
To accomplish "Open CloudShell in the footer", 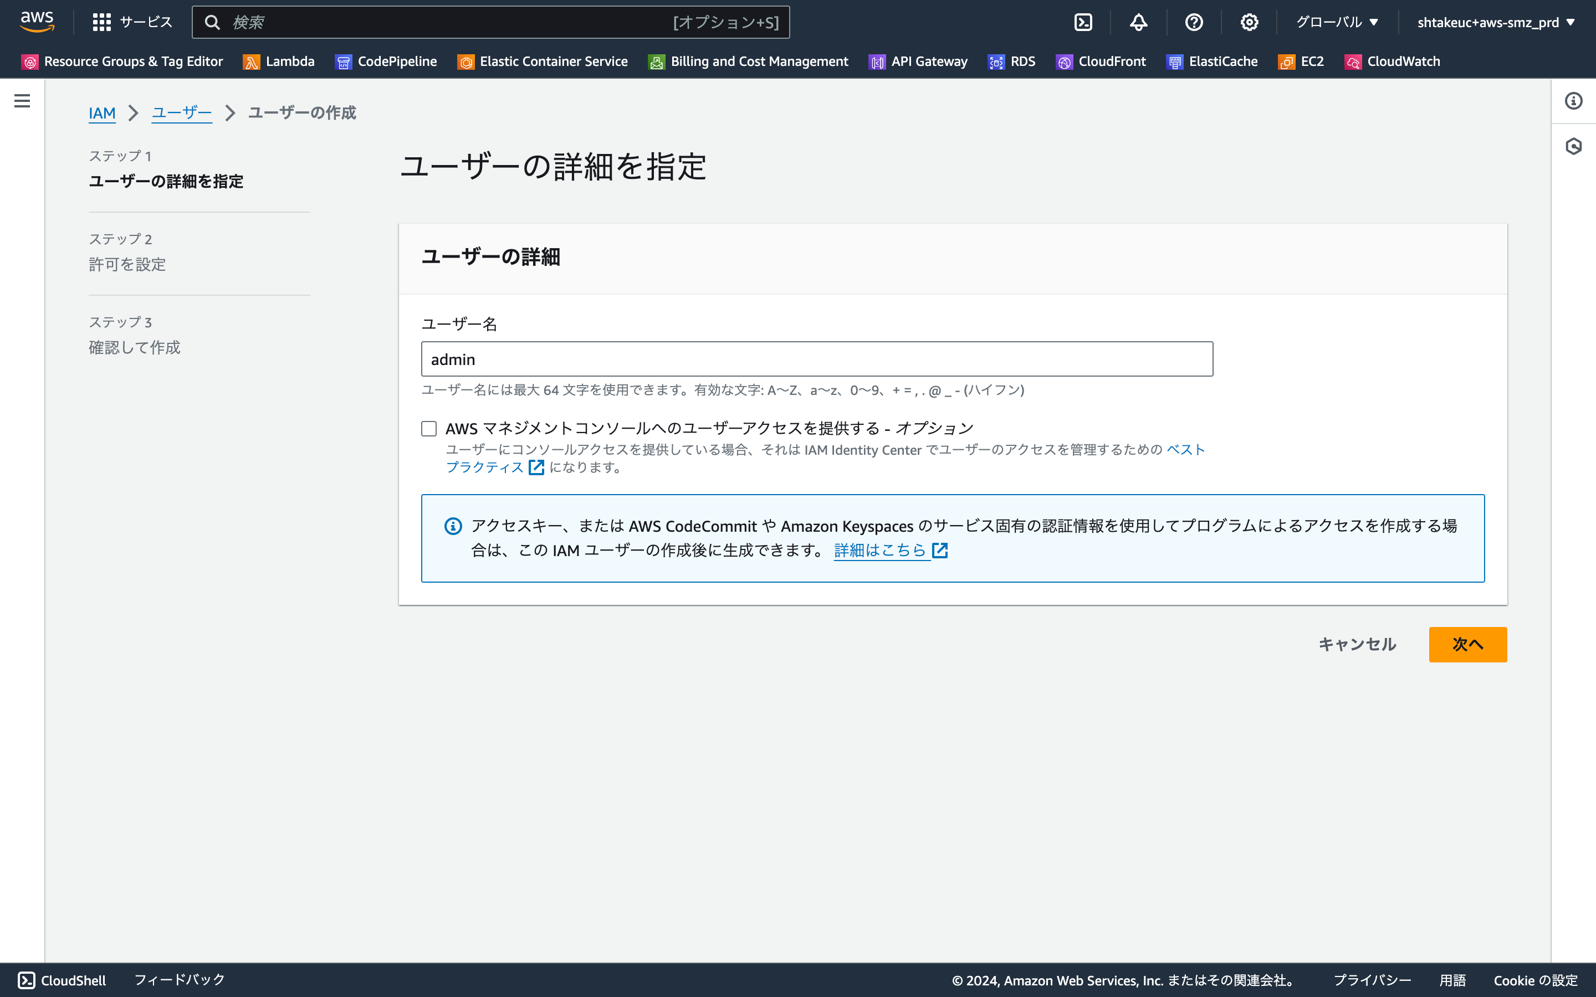I will coord(62,980).
